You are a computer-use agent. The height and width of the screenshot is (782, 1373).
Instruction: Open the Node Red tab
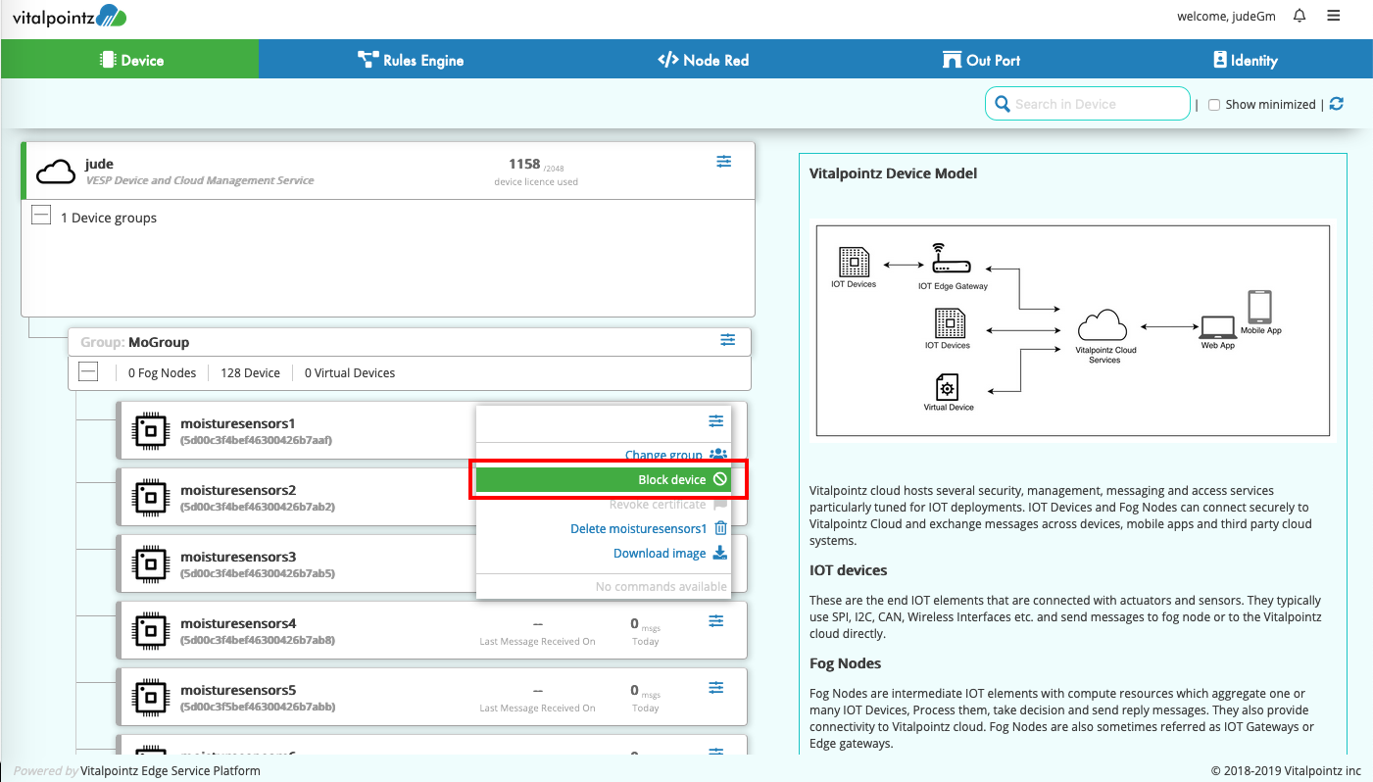703,59
